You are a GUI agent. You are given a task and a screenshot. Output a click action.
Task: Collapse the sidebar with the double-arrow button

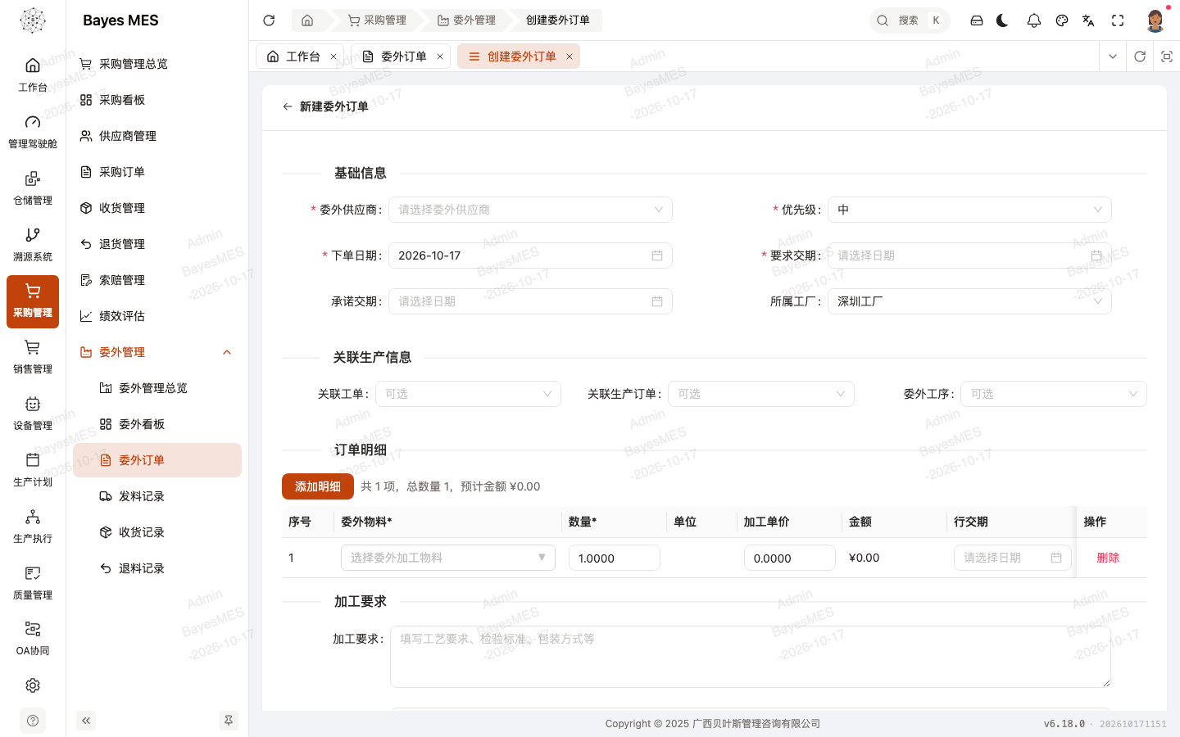tap(86, 721)
